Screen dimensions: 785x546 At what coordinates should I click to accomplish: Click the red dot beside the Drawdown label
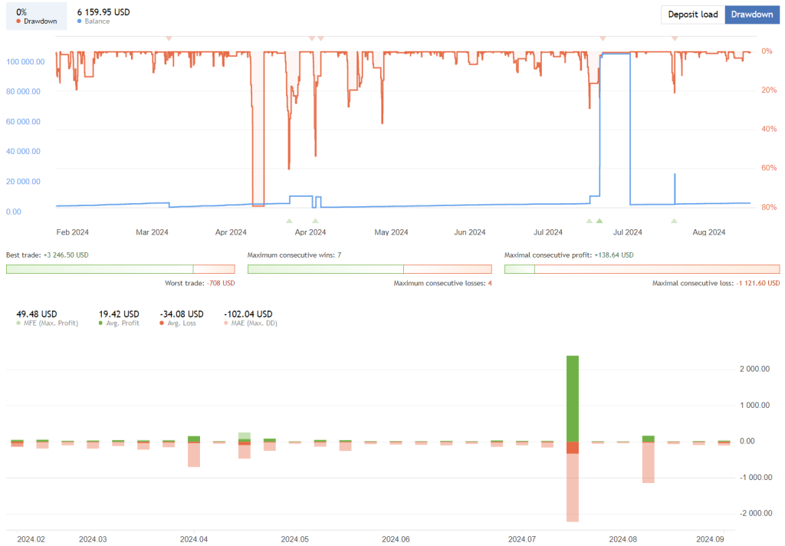20,21
